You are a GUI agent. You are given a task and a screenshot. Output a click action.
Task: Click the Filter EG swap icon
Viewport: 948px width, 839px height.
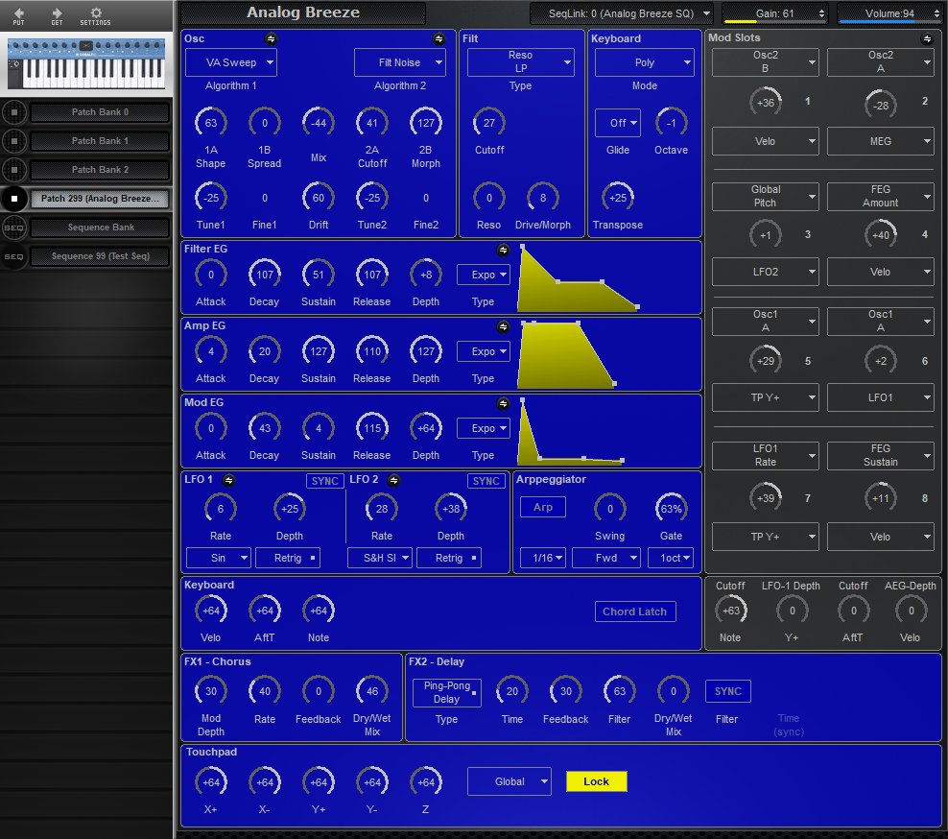[x=503, y=250]
